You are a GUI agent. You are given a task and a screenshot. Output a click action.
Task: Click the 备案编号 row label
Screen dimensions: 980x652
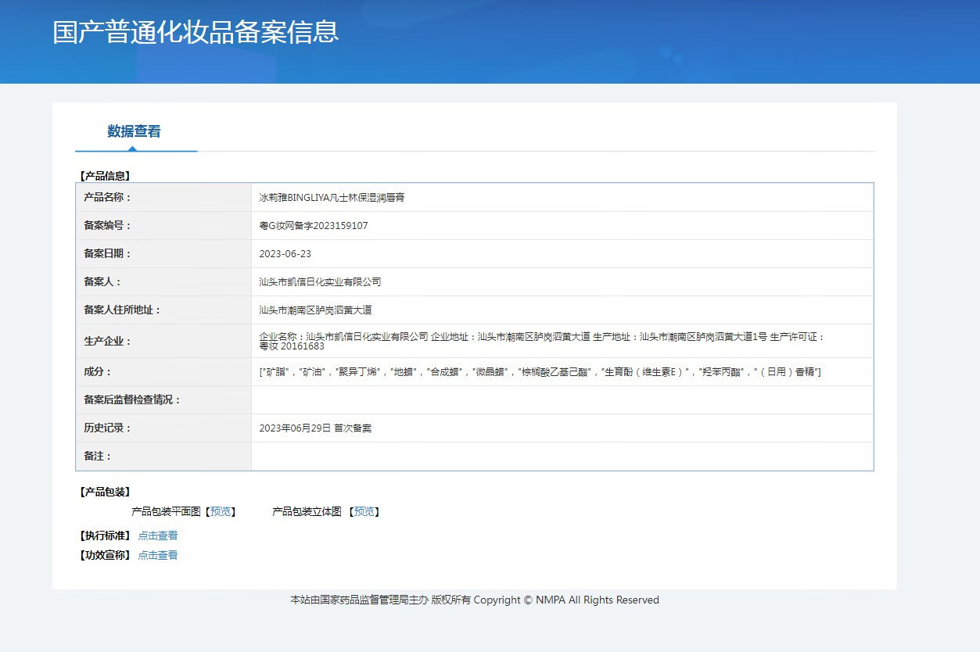[x=108, y=226]
